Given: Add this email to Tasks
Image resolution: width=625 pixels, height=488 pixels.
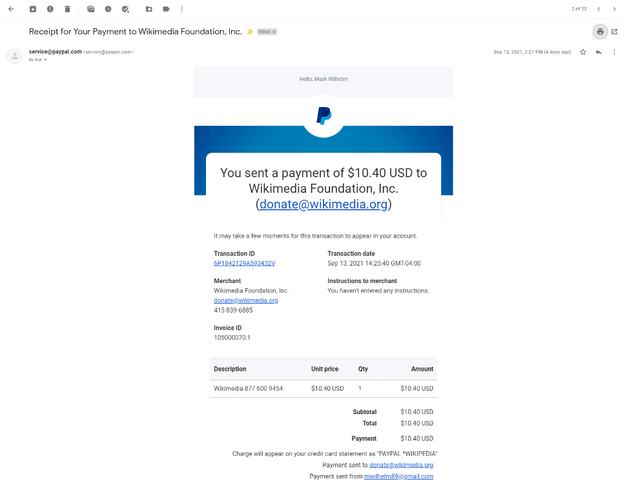Looking at the screenshot, I should pos(125,9).
